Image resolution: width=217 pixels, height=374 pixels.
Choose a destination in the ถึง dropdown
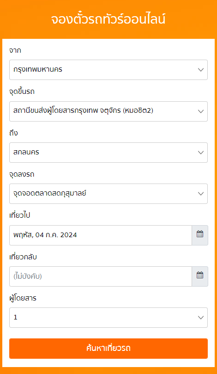pyautogui.click(x=108, y=153)
